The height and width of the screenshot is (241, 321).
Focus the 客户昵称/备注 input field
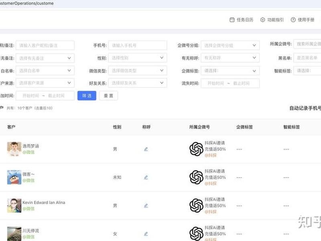45,45
